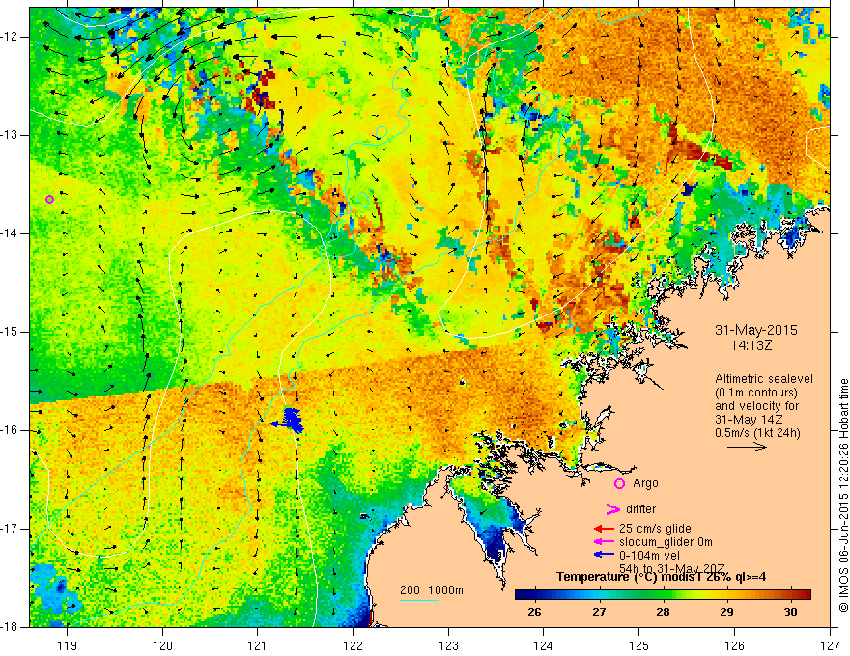This screenshot has width=850, height=656.
Task: Click the longitude axis label 125
Action: (x=639, y=645)
